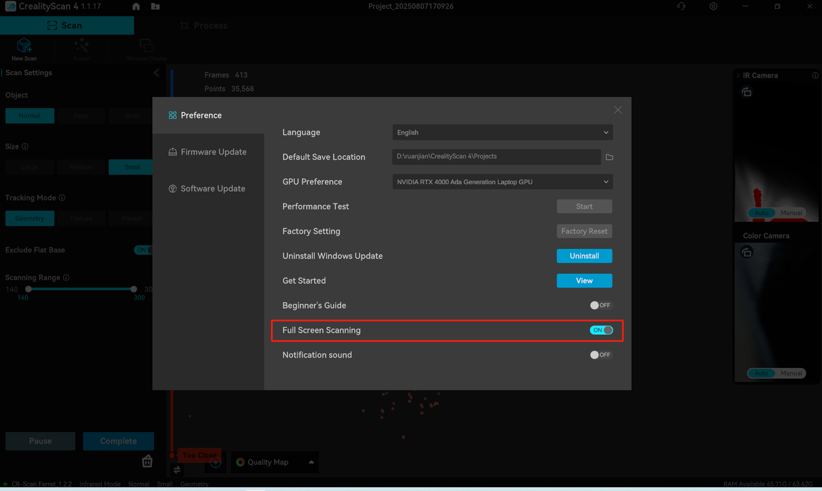Click the home icon in title bar
Image resolution: width=822 pixels, height=491 pixels.
136,6
